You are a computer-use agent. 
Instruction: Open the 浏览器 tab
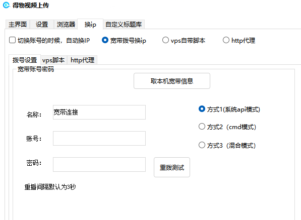(x=66, y=25)
